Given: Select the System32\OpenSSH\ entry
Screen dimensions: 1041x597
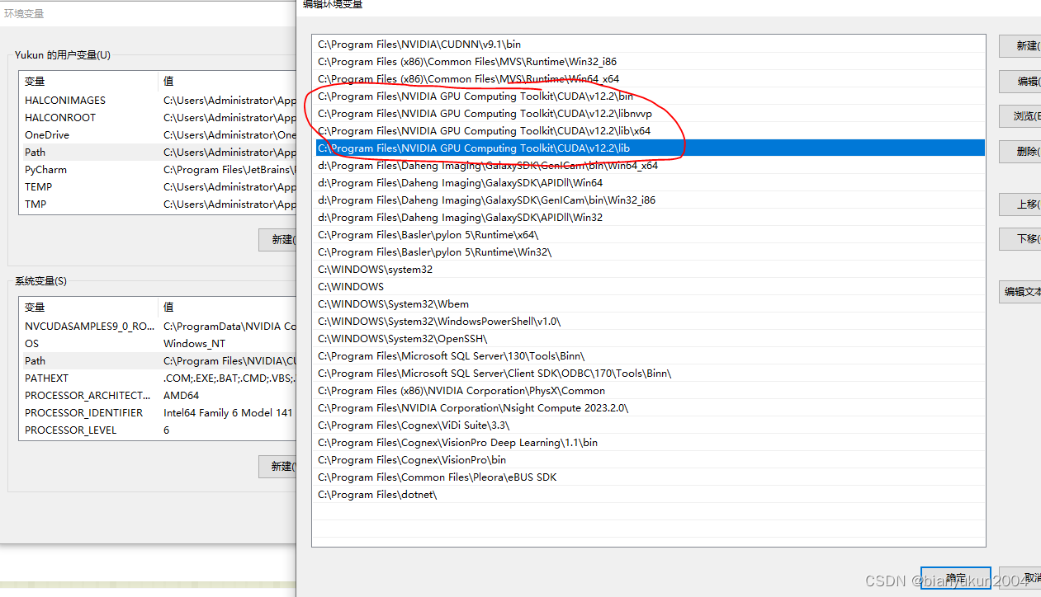Looking at the screenshot, I should tap(649, 339).
